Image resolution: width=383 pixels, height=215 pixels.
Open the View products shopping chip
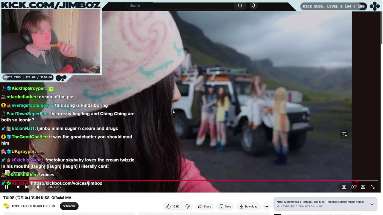[x=17, y=173]
